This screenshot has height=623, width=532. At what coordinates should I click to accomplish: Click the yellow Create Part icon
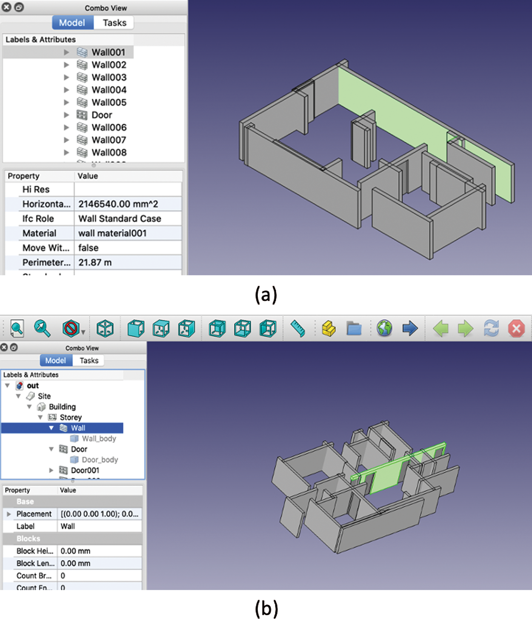pos(329,328)
